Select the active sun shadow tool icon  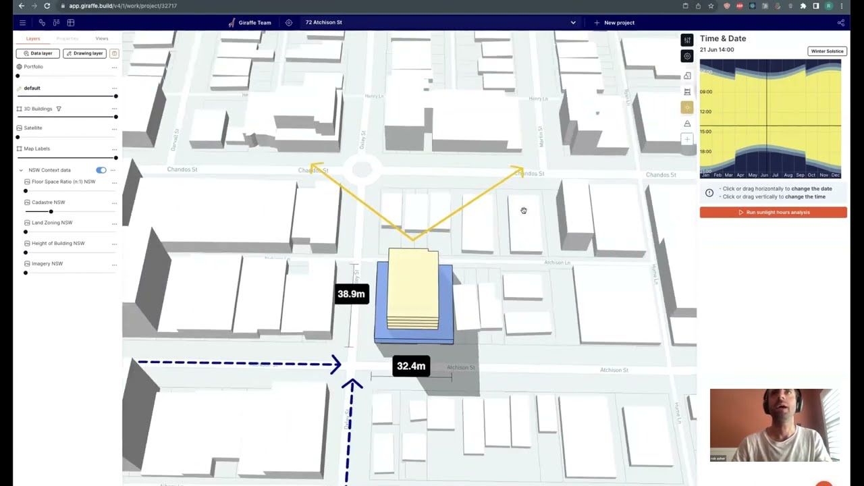[687, 107]
